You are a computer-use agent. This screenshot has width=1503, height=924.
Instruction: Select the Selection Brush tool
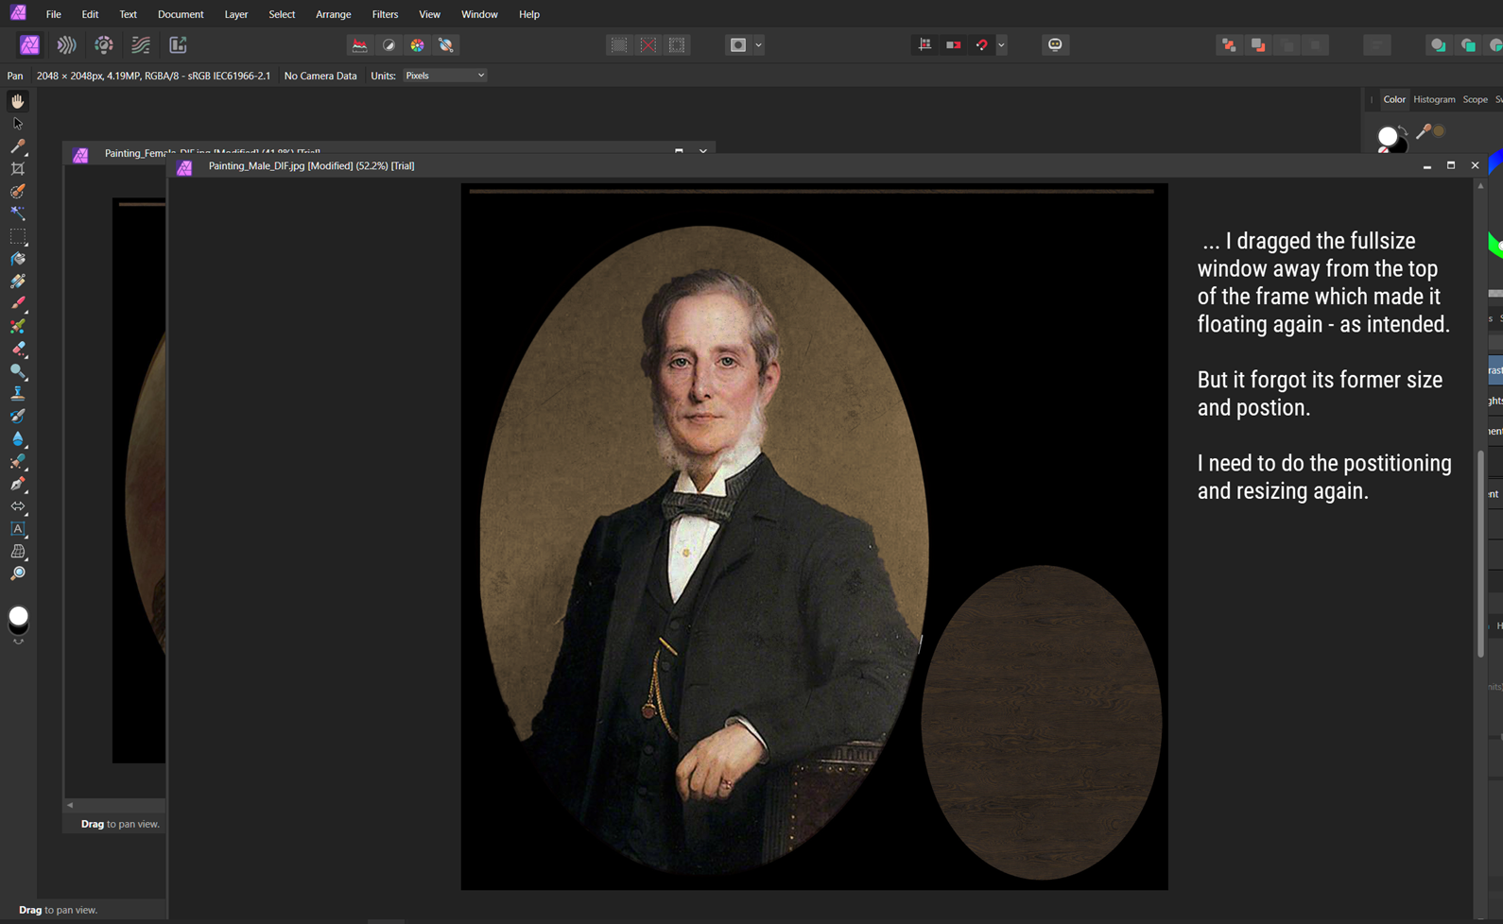click(17, 192)
